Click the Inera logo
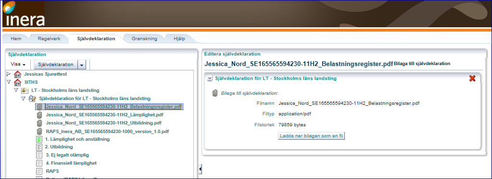Viewport: 492px width, 179px height. tap(23, 14)
